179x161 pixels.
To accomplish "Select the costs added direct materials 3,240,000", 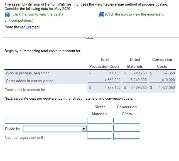I will tap(139, 80).
